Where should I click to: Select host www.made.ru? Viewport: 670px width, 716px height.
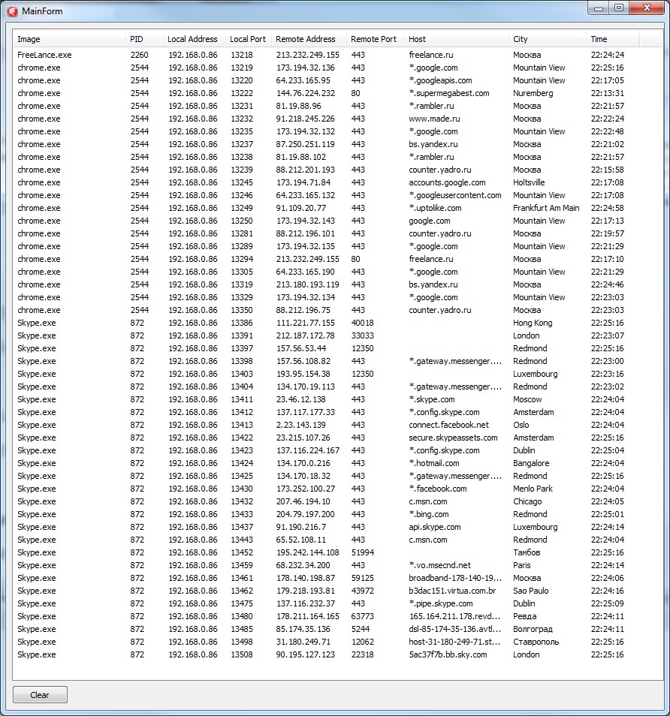click(434, 119)
